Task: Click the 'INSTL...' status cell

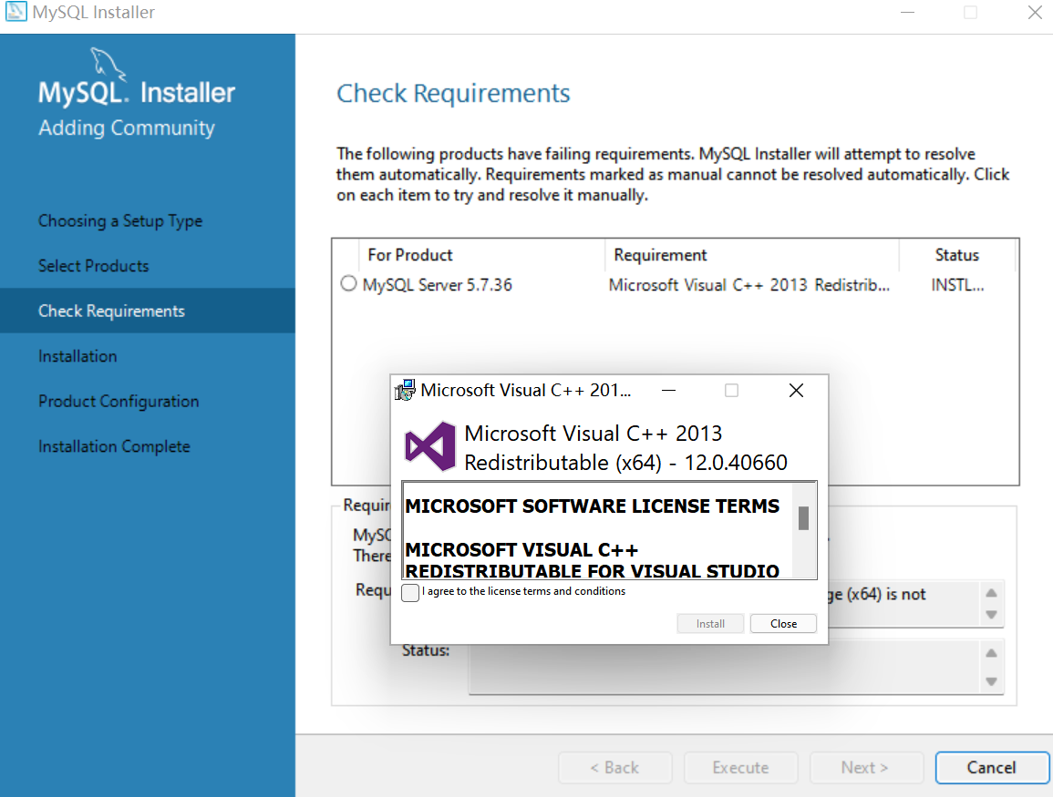Action: tap(957, 285)
